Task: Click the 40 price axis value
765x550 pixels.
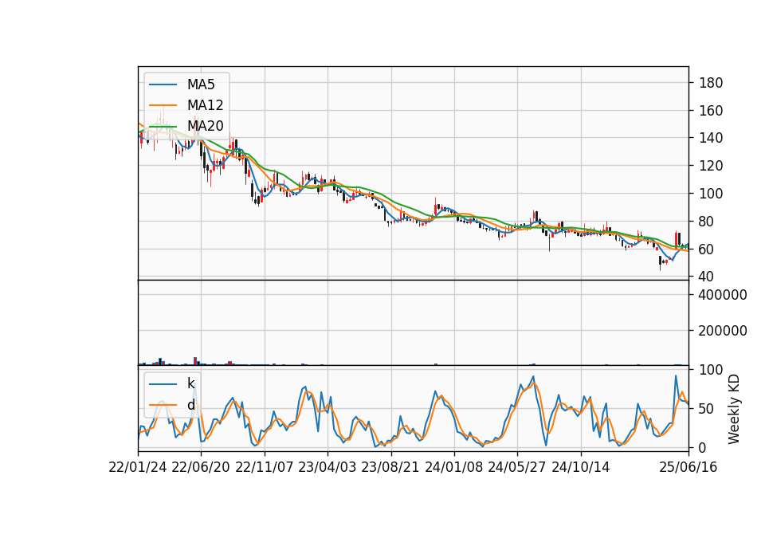Action: click(707, 277)
